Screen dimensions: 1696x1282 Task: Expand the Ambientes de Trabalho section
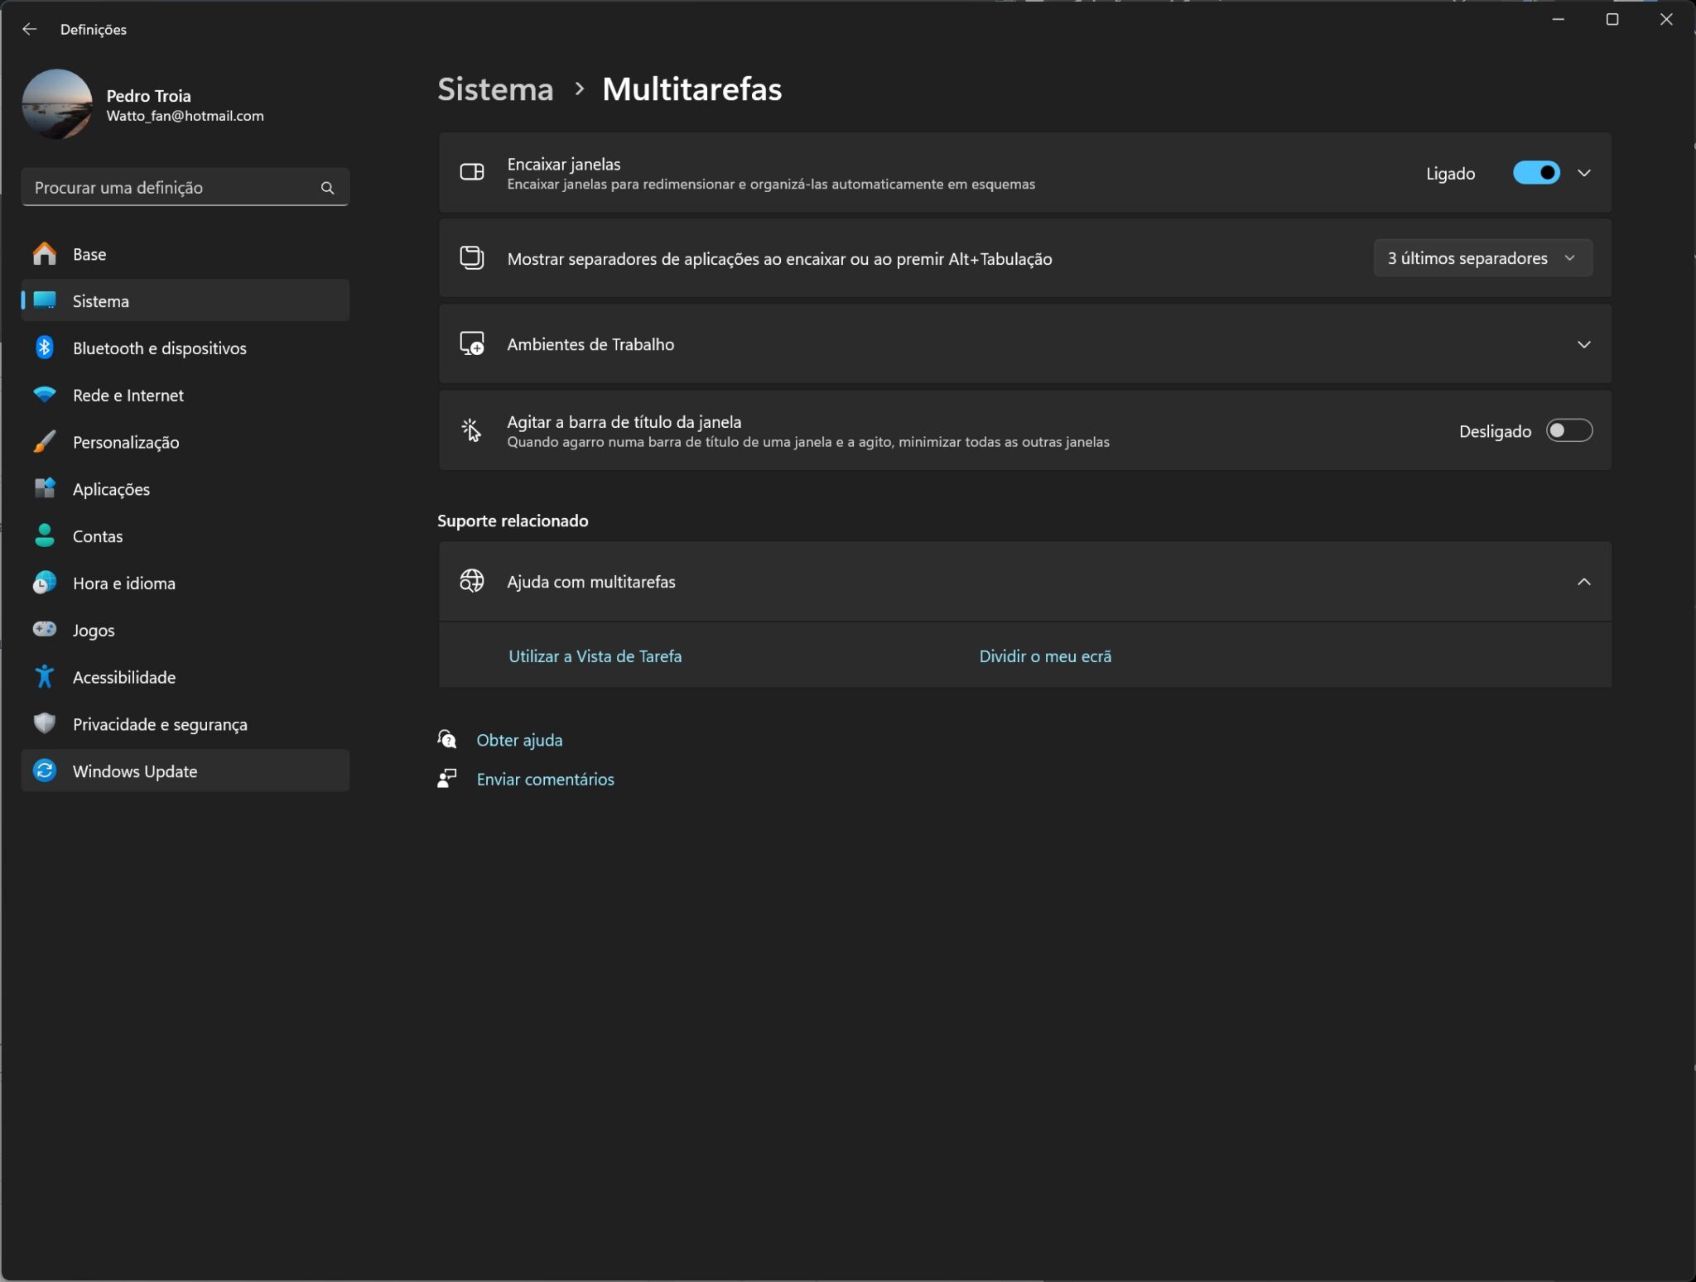[x=1583, y=344]
